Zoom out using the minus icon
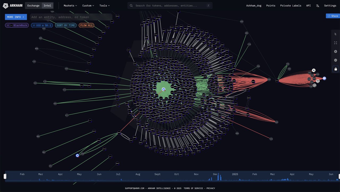340x192 pixels. click(335, 60)
